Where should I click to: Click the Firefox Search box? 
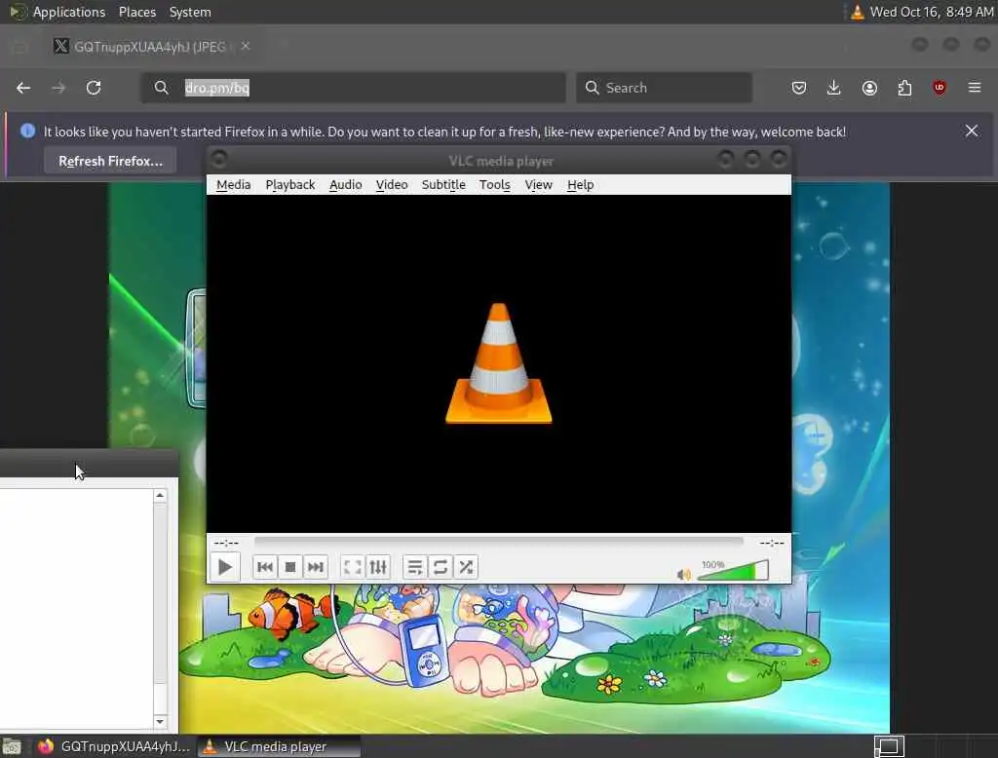[664, 88]
